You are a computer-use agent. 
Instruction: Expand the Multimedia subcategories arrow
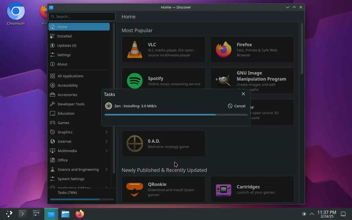106,151
